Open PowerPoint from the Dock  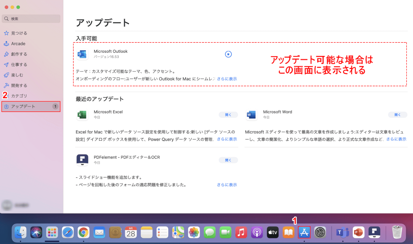pos(359,232)
